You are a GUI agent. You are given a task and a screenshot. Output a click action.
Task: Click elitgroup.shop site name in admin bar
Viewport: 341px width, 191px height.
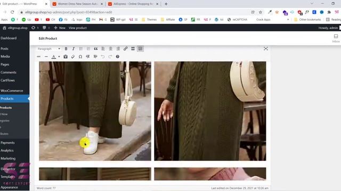15,28
